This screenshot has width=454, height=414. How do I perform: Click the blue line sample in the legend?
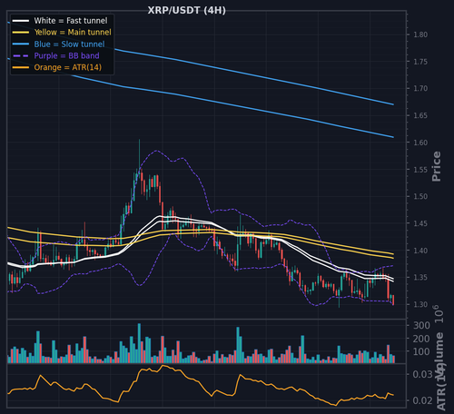(21, 44)
